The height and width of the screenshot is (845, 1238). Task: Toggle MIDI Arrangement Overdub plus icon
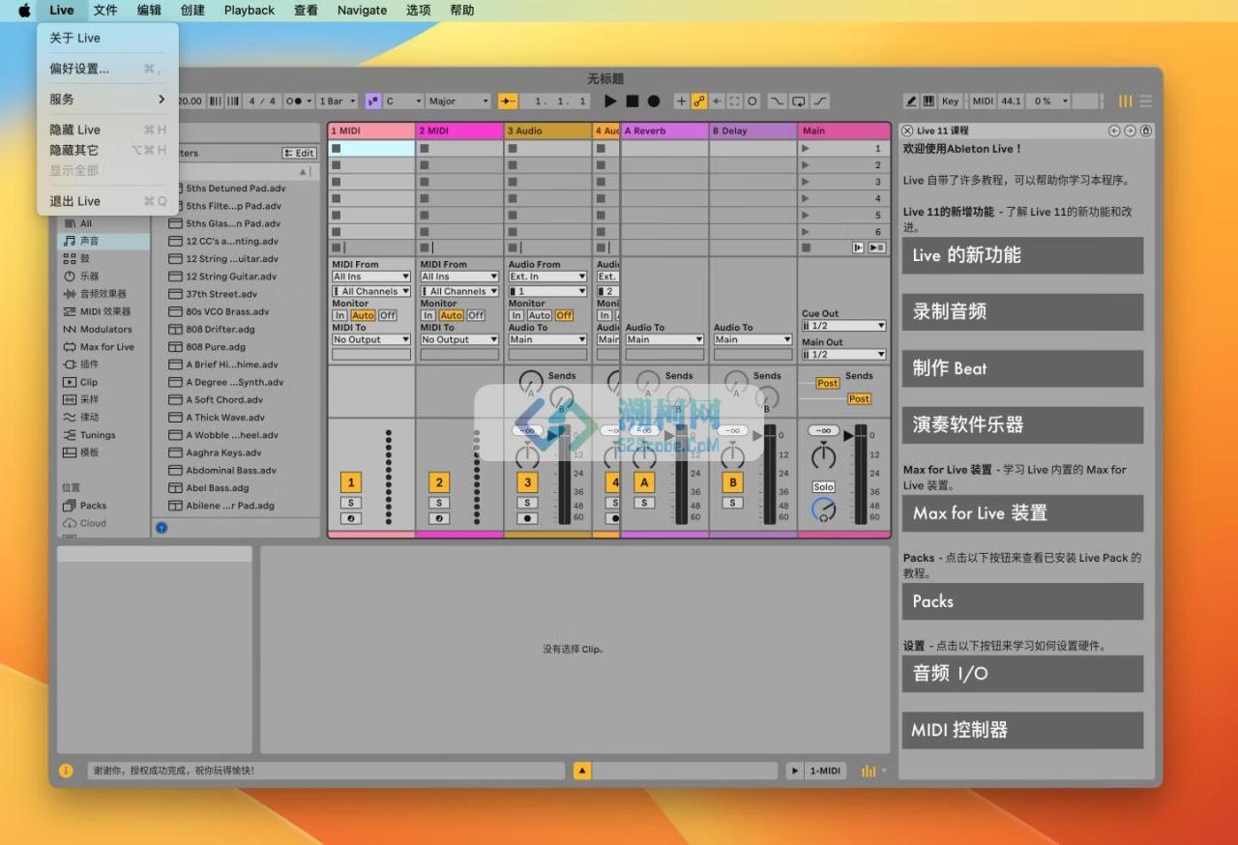681,101
